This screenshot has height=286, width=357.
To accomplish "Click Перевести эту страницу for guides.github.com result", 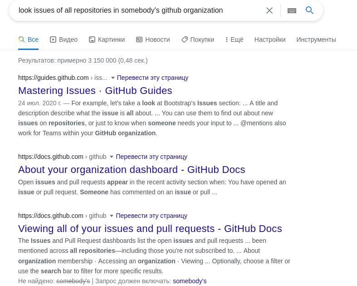I will coord(152,78).
